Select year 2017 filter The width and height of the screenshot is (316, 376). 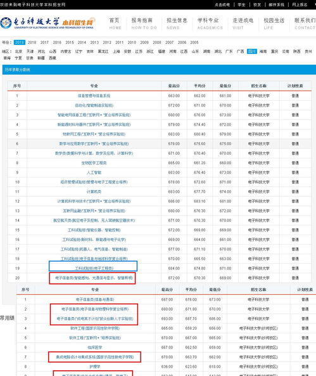(x=44, y=42)
